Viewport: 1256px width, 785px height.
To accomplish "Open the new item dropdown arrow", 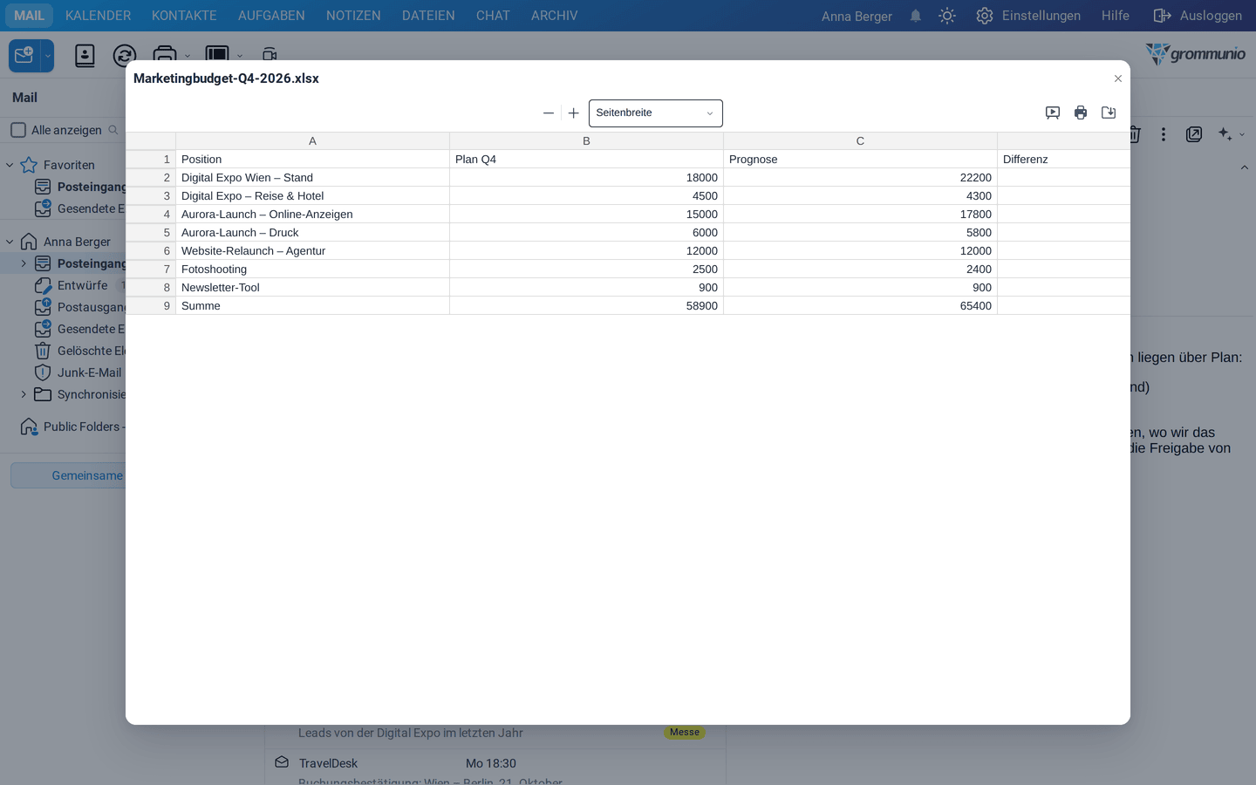I will click(48, 56).
